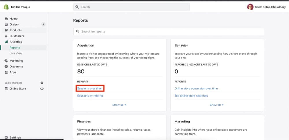
Task: Add a sales channel with plus icon
Action: point(42,83)
